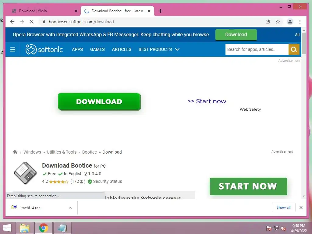
Task: Click the network tray icon
Action: (276, 228)
